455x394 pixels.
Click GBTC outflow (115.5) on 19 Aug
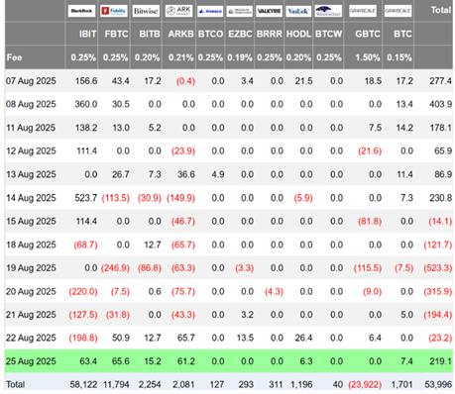click(368, 268)
